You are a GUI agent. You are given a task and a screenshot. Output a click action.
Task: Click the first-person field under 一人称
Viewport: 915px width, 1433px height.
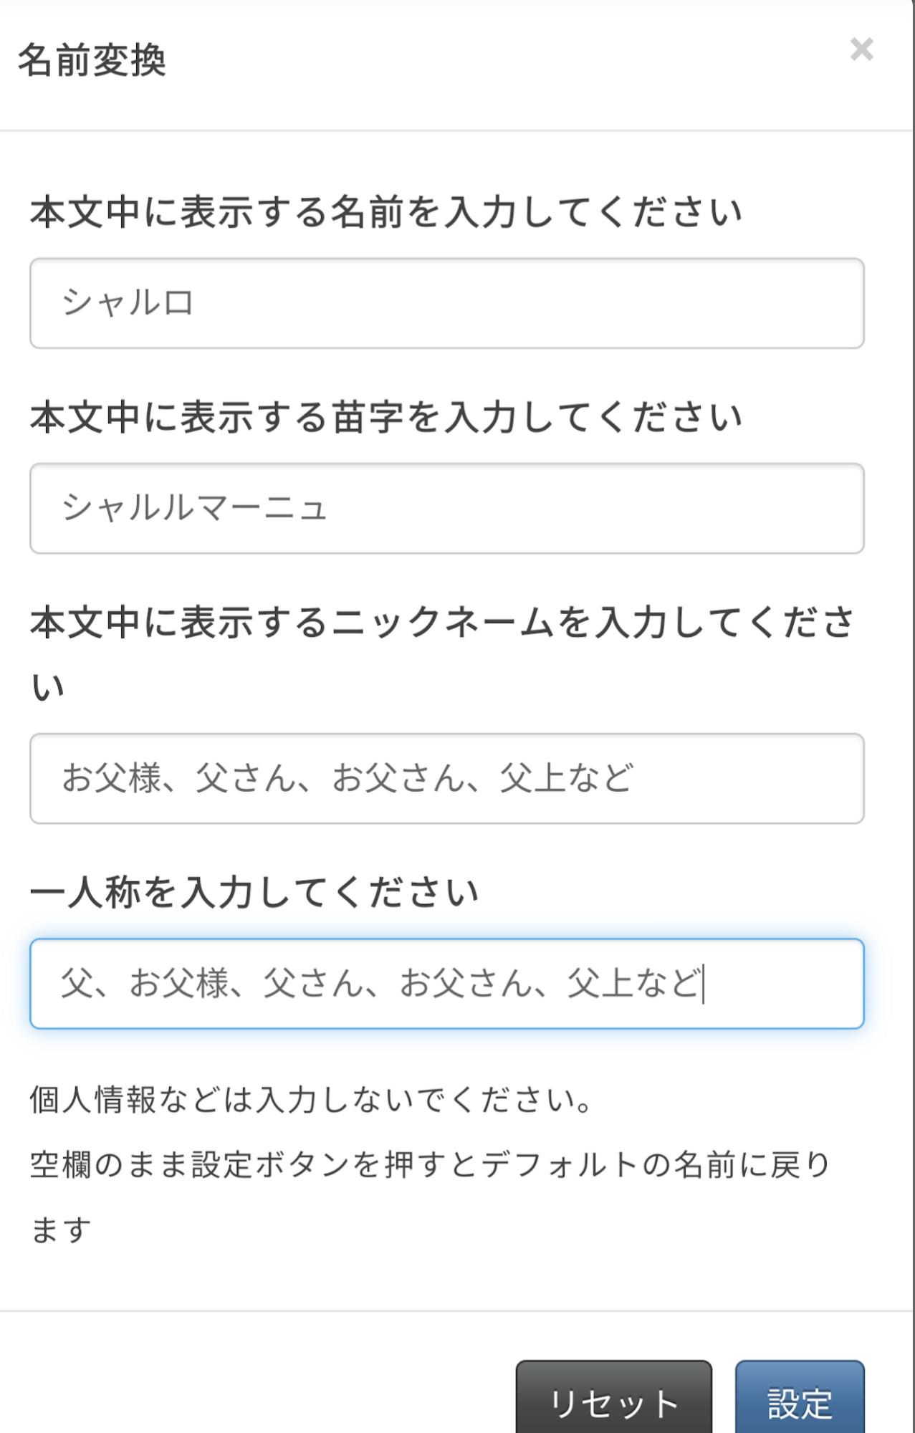(446, 983)
